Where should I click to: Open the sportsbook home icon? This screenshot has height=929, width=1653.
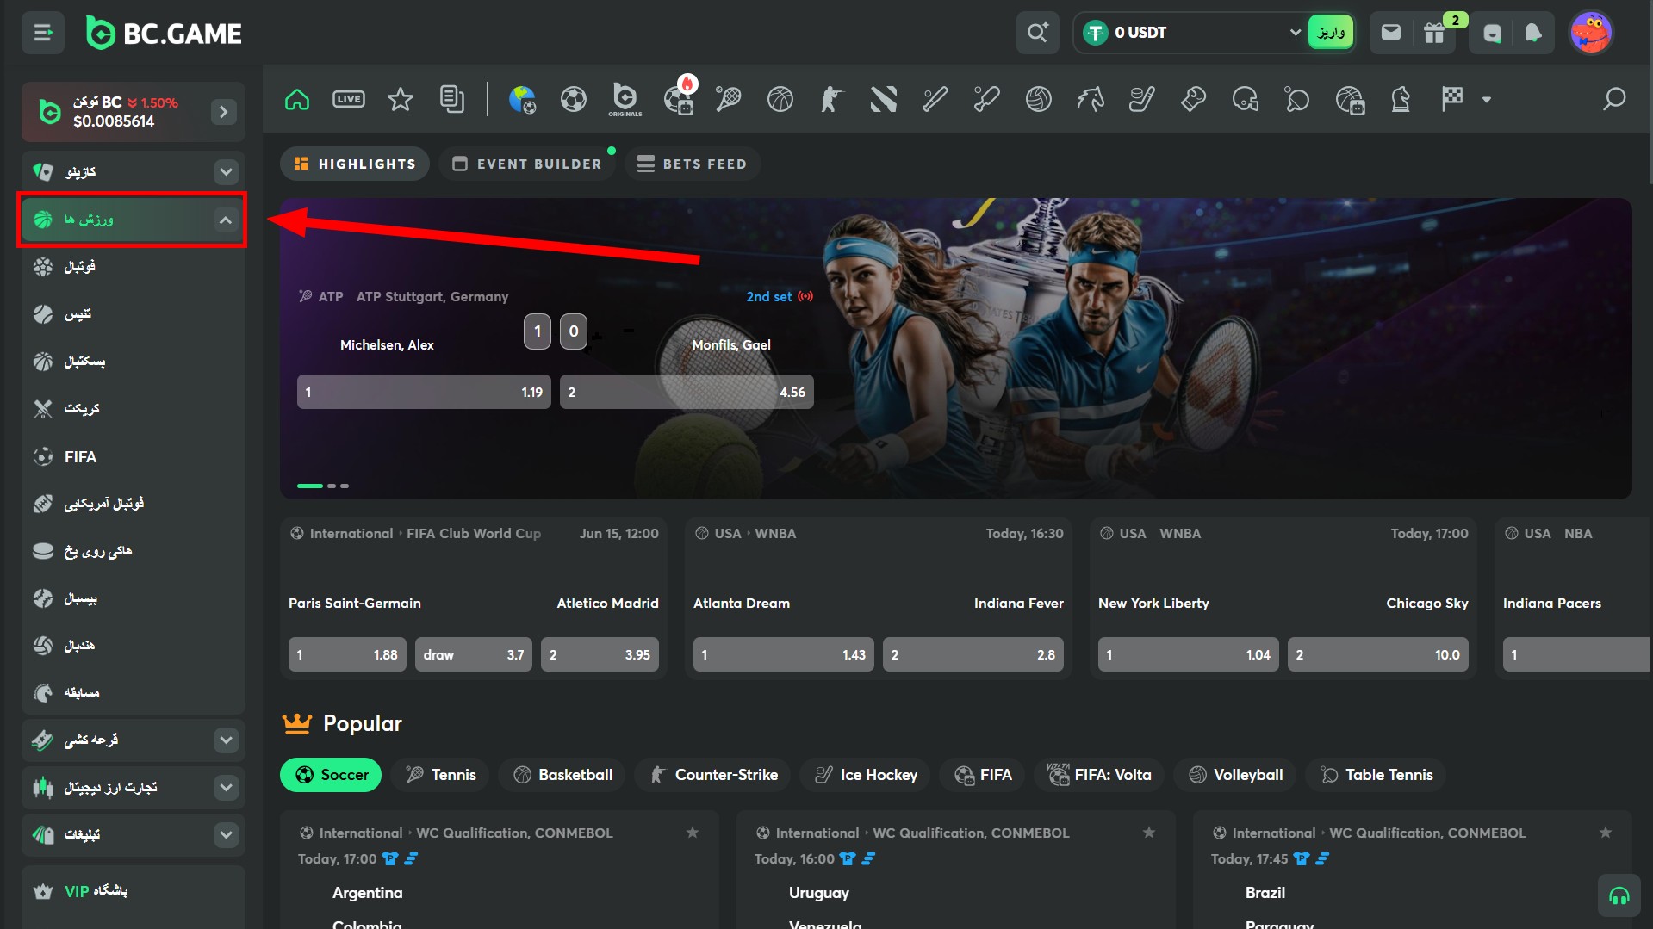tap(297, 99)
